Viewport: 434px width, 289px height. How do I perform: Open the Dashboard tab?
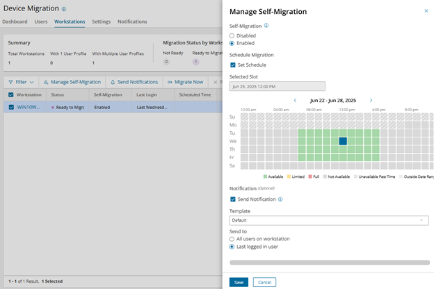tap(15, 22)
